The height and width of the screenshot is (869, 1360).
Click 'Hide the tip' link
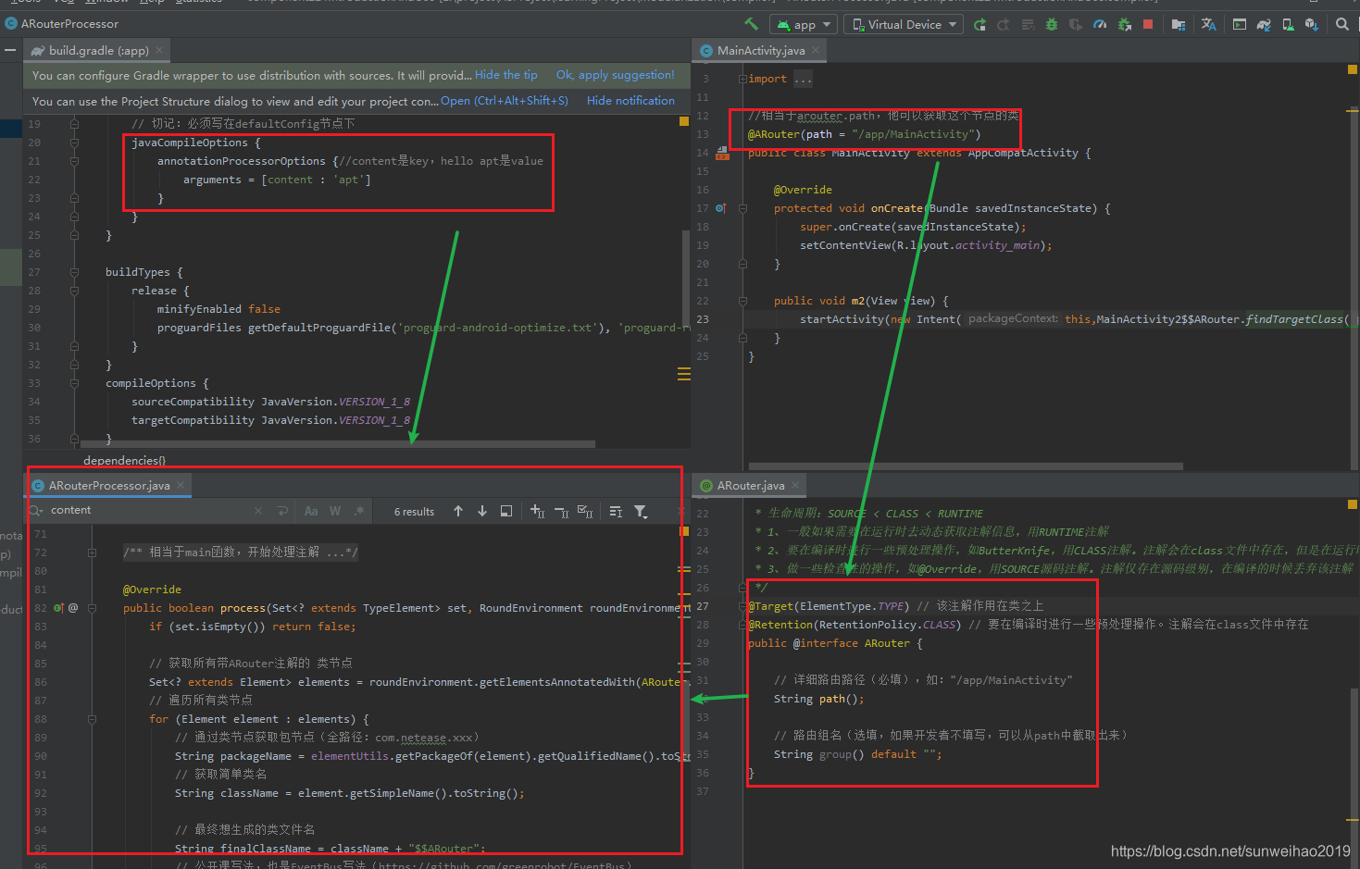coord(505,75)
